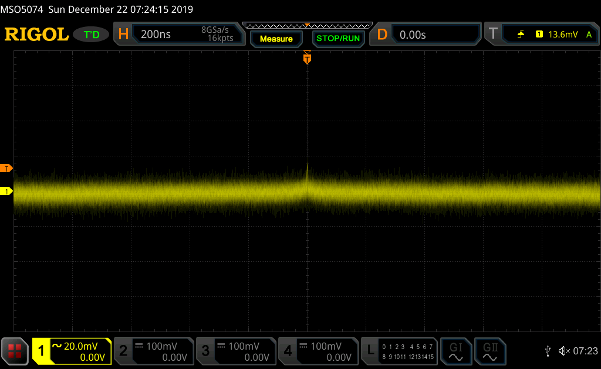Toggle the muted speaker sound icon

coord(563,351)
